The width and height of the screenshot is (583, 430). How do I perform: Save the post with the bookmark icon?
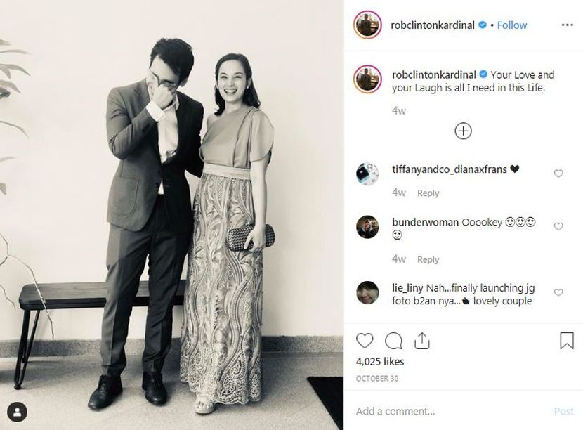(566, 341)
